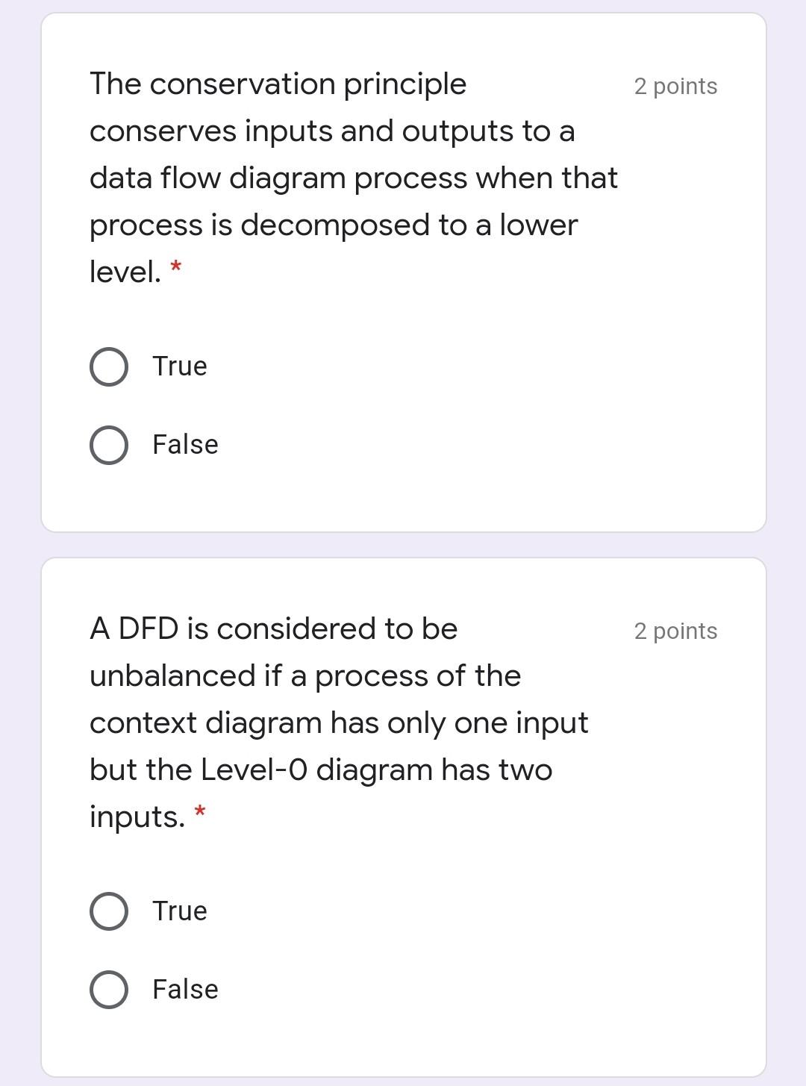Click the gap between the two question cards
The height and width of the screenshot is (1086, 806).
tap(403, 543)
